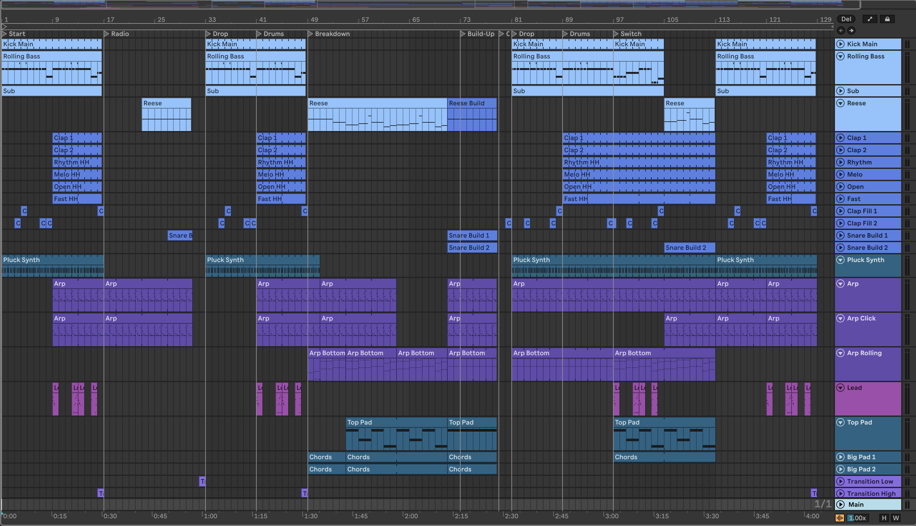Click the Lock Envelopes padlock icon

pyautogui.click(x=887, y=19)
